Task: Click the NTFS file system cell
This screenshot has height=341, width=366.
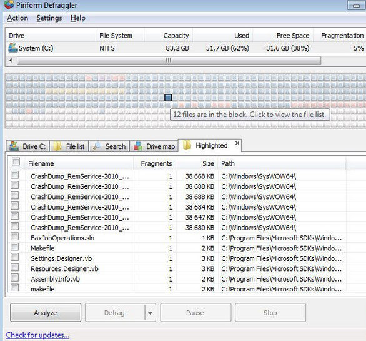Action: point(107,48)
